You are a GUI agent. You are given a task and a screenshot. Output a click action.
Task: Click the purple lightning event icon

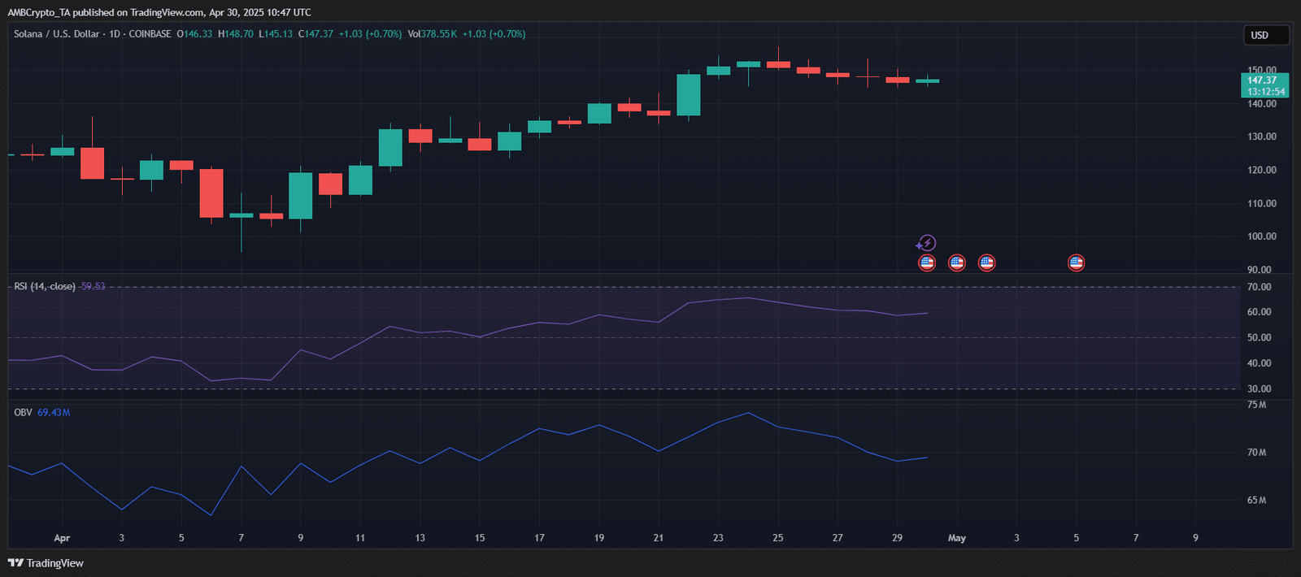click(926, 243)
